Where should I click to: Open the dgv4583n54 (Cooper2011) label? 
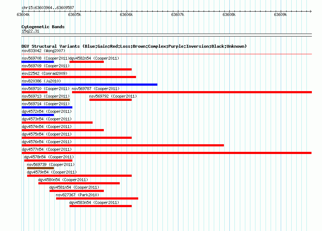tap(94, 202)
